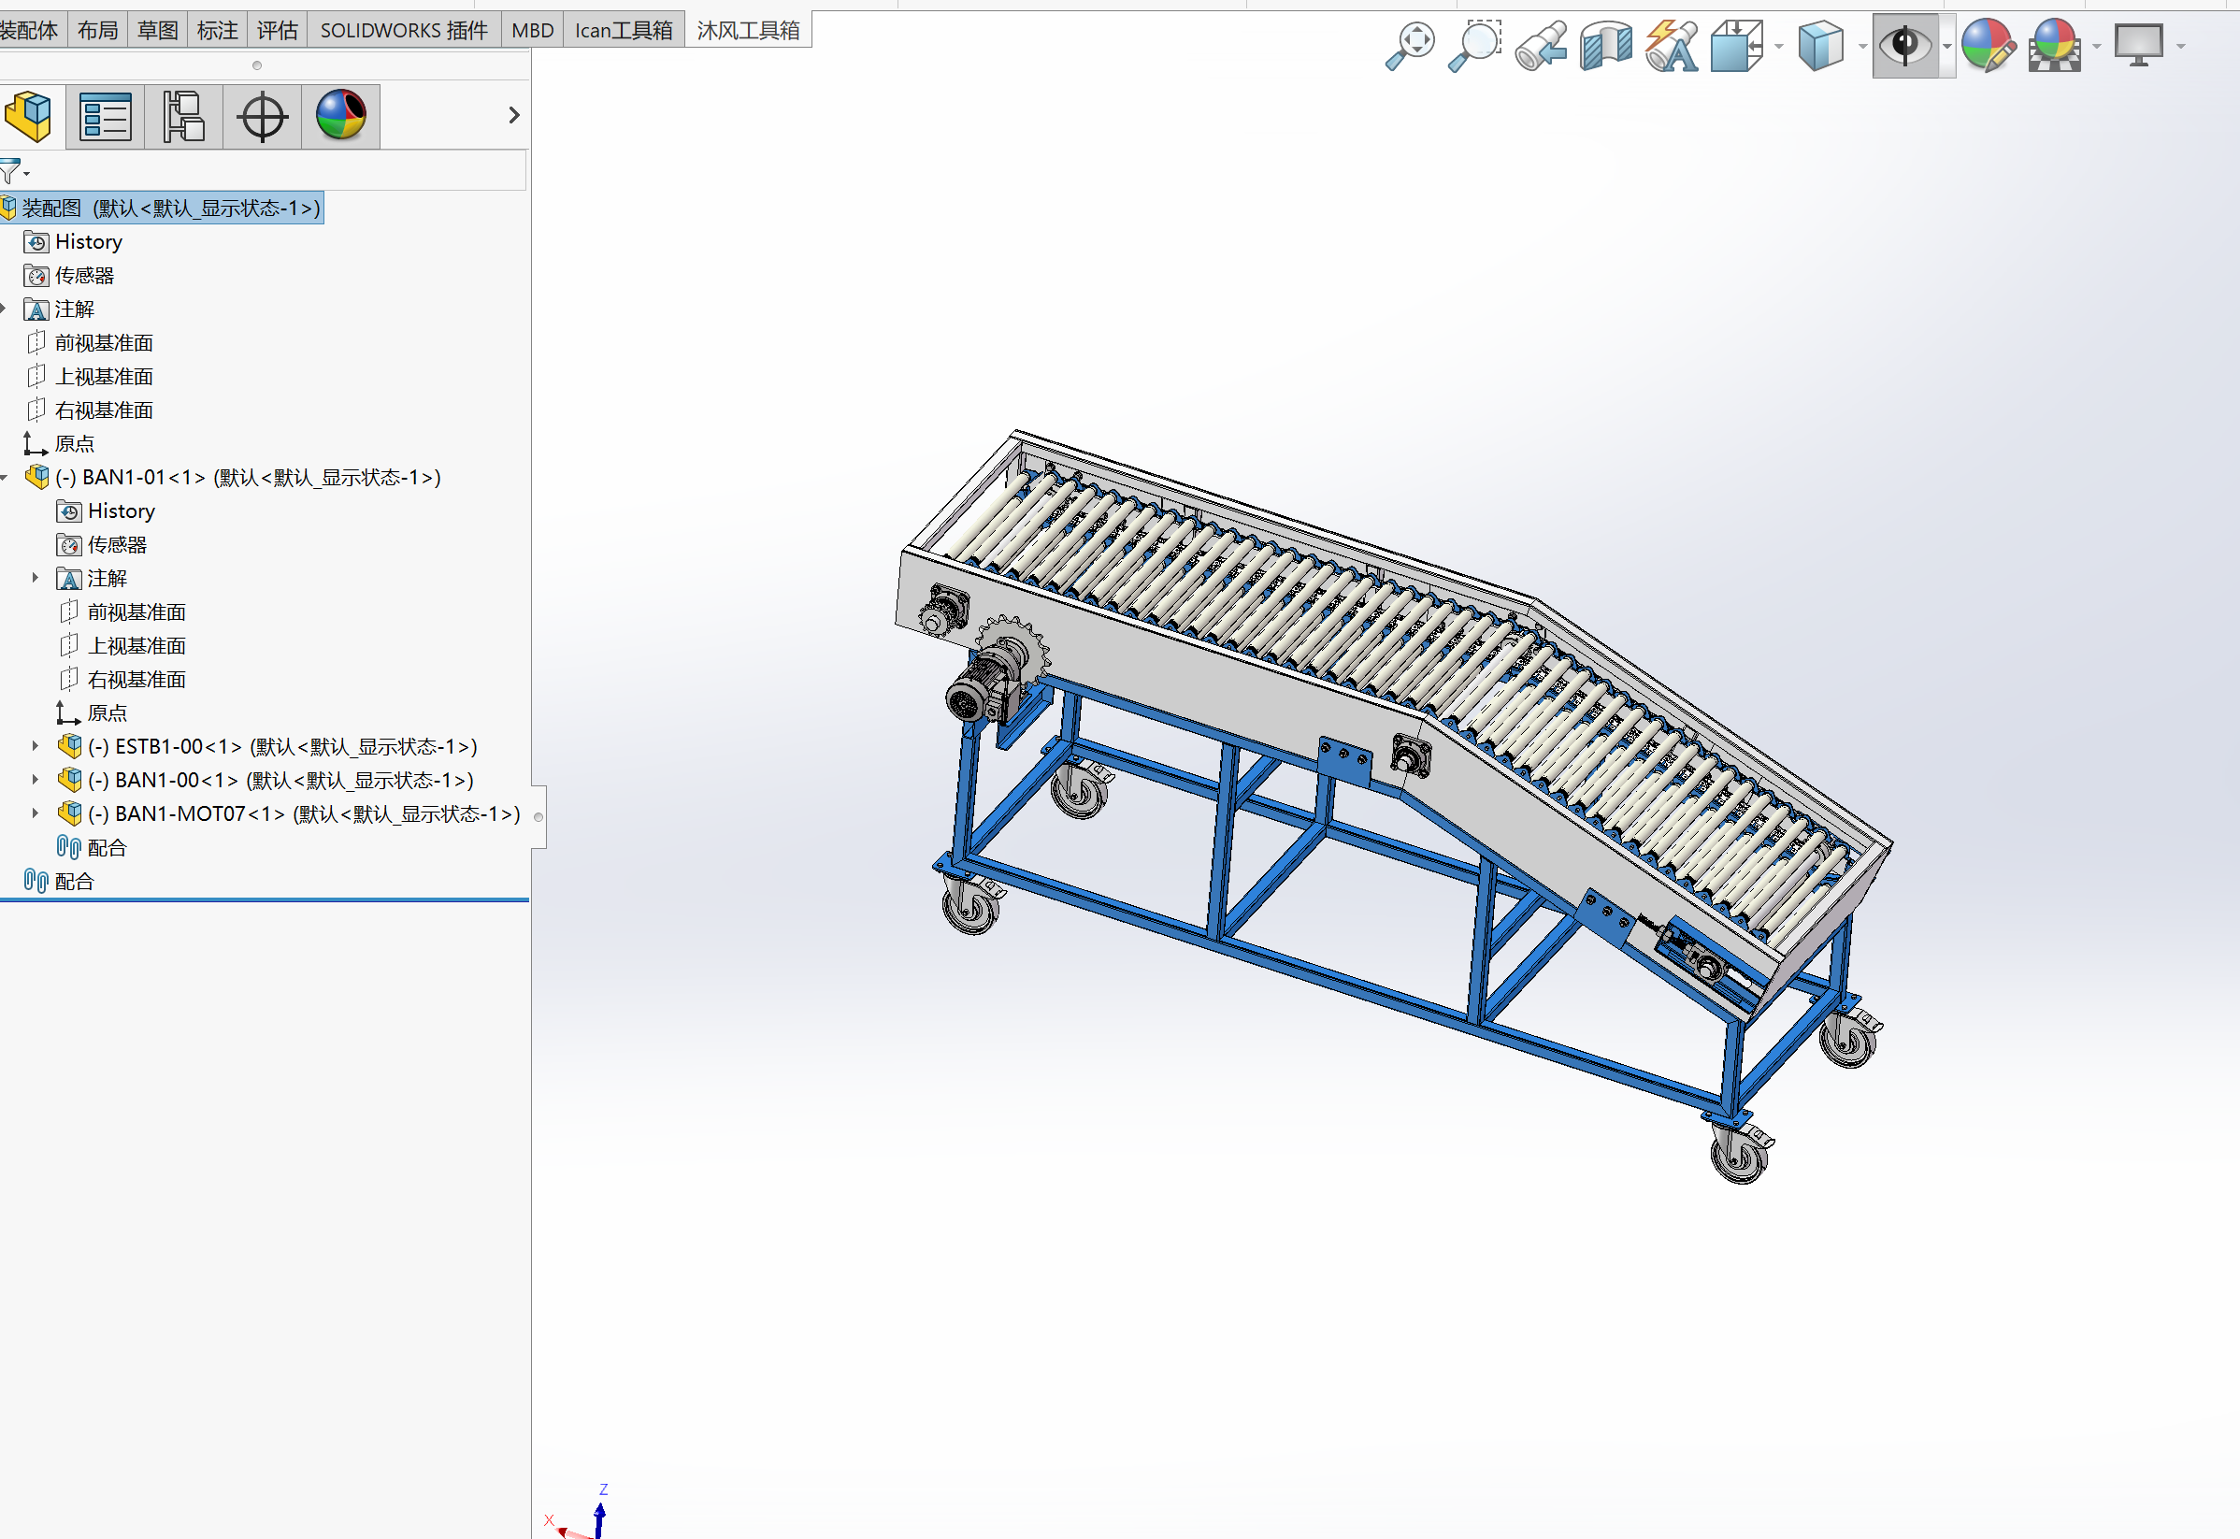Switch to the SOLIDWORKS 插件 tab
Image resolution: width=2240 pixels, height=1539 pixels.
click(403, 30)
